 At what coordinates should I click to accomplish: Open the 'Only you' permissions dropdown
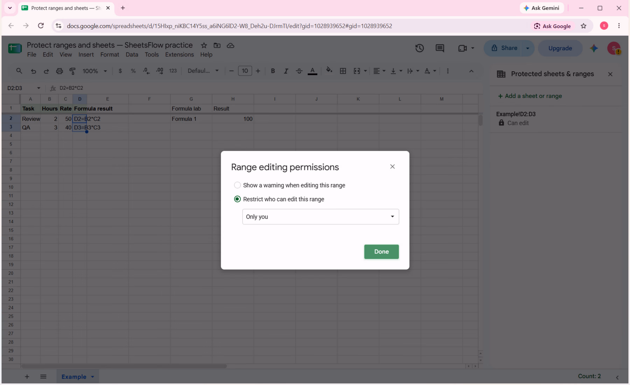tap(320, 217)
